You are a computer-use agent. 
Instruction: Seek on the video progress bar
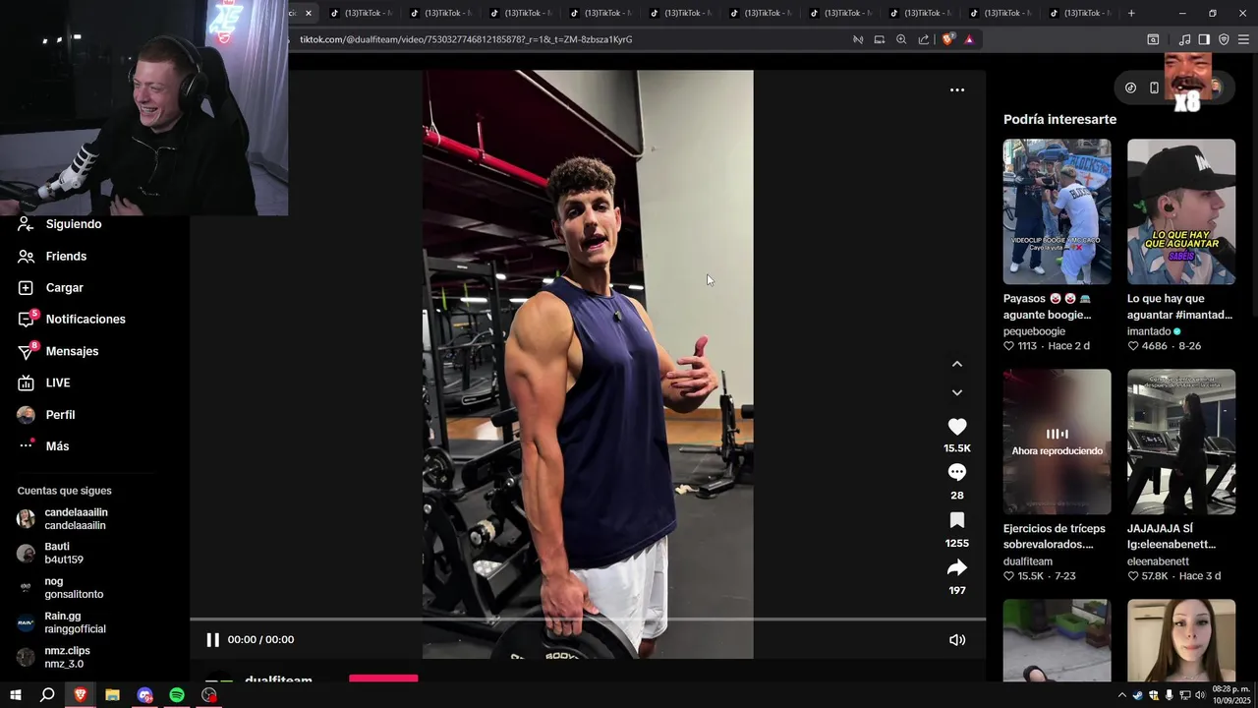(x=588, y=619)
